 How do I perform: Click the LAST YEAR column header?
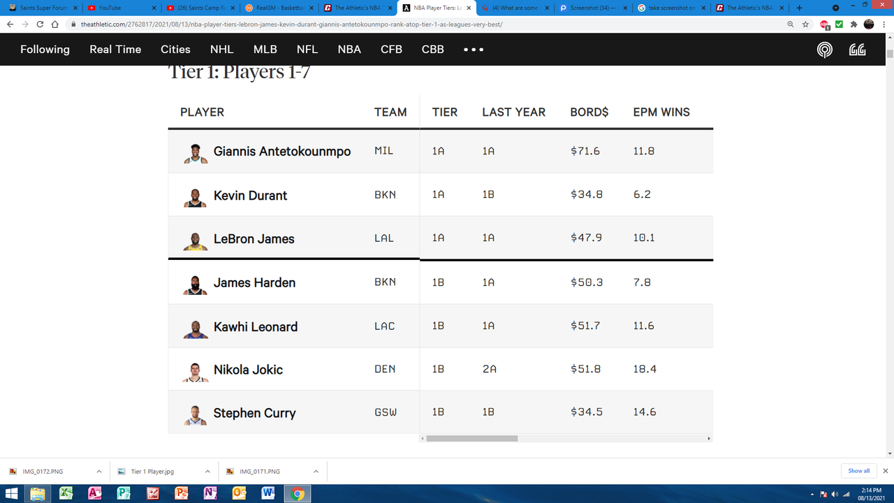coord(514,112)
